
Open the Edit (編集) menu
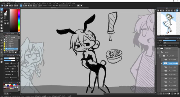coord(8,3)
